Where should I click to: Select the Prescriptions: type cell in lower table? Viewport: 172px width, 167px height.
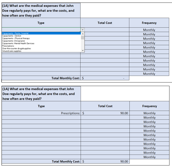tap(41, 113)
